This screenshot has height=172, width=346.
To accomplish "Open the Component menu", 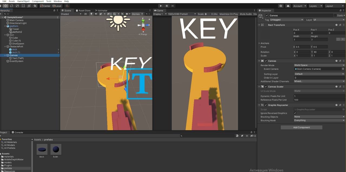I will click(x=38, y=1).
